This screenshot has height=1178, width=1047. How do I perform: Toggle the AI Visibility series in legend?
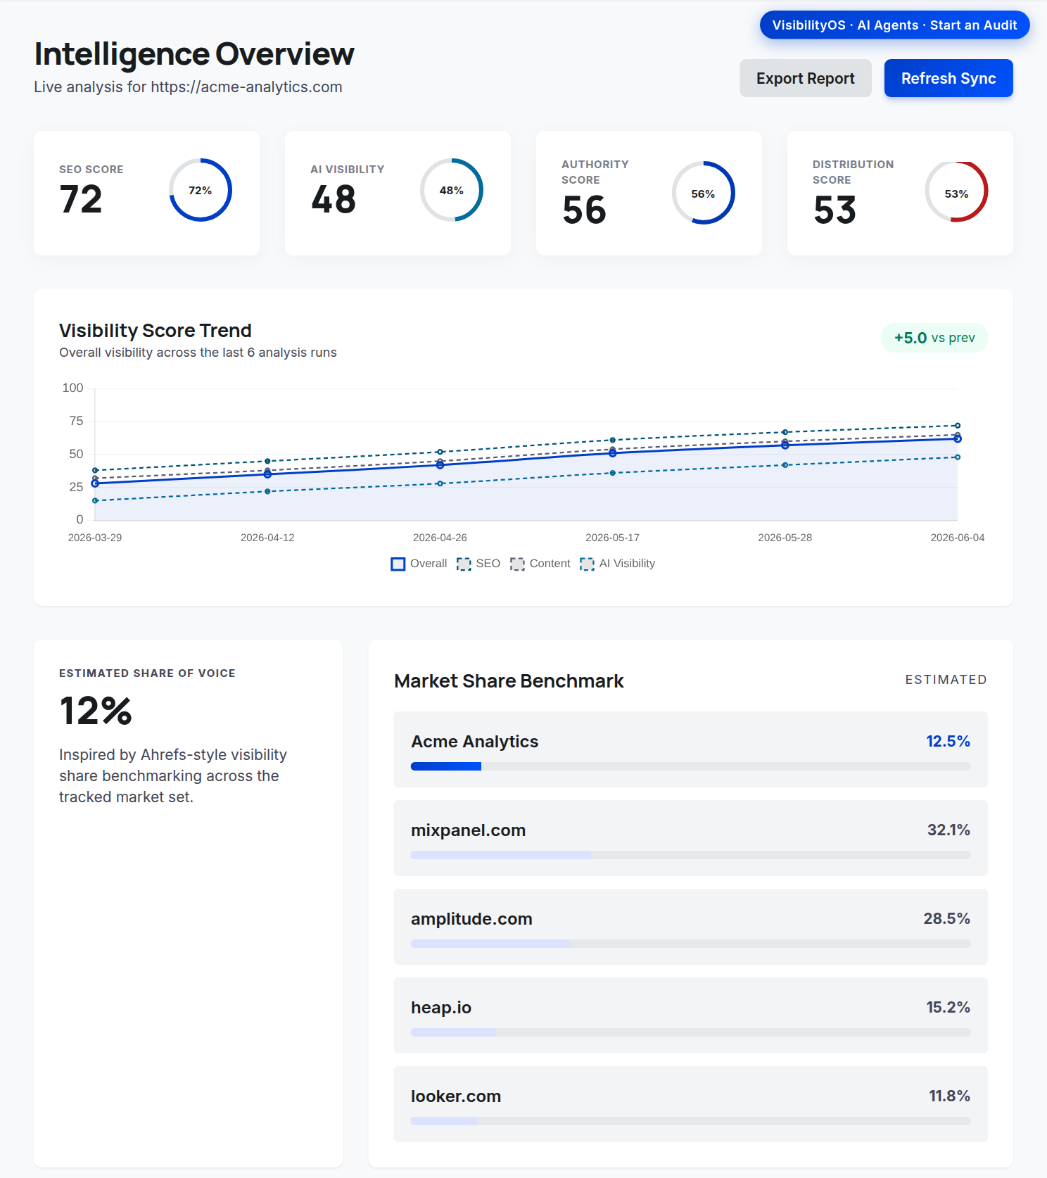pyautogui.click(x=617, y=564)
